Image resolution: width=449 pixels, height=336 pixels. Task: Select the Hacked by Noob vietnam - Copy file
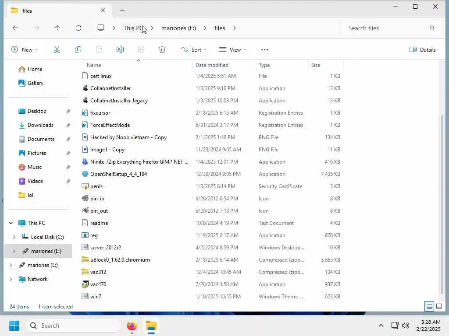[128, 137]
